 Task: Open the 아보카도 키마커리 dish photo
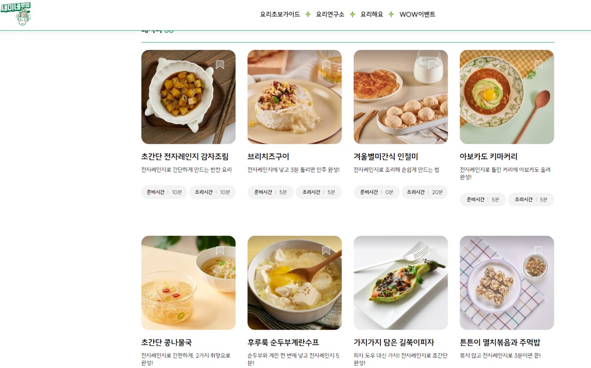click(507, 97)
